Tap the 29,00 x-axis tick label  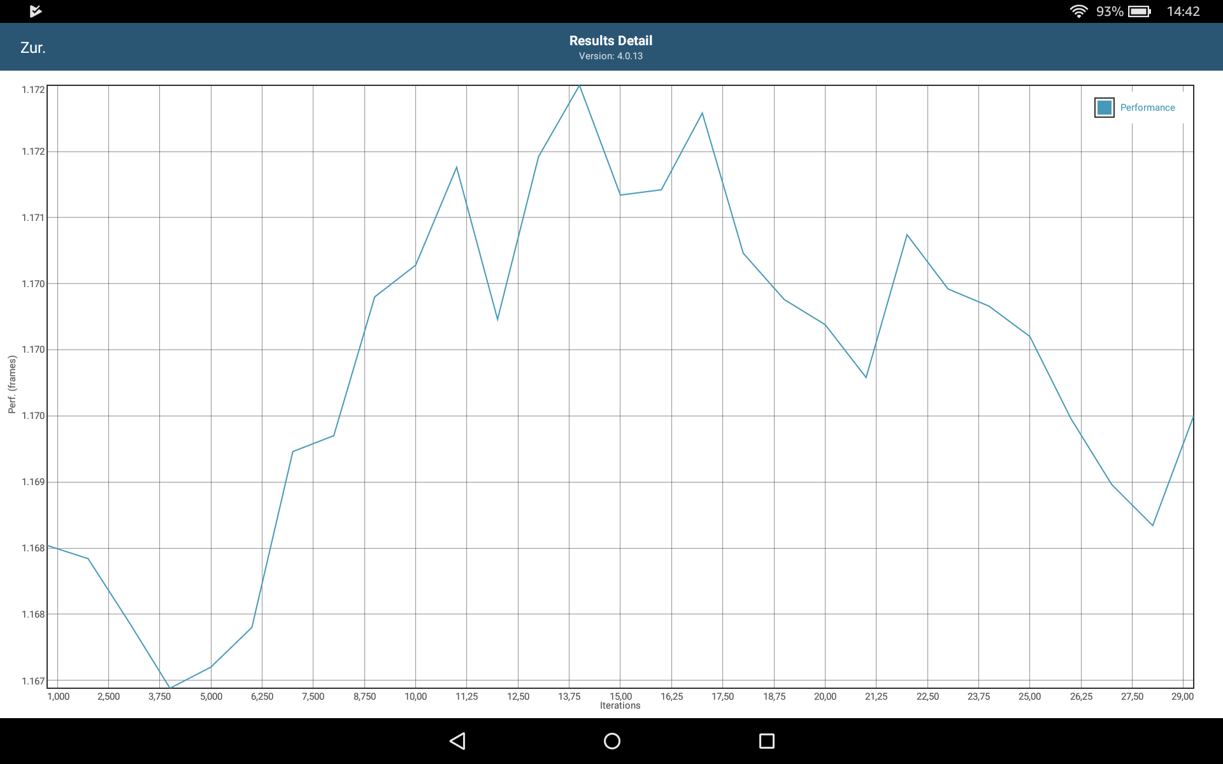point(1182,696)
